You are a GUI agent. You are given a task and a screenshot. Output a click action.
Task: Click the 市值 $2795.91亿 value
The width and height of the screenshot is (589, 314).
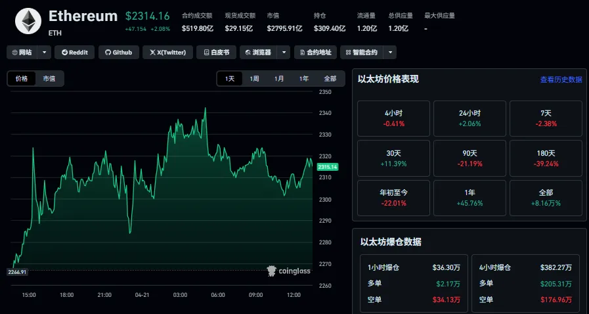[284, 28]
